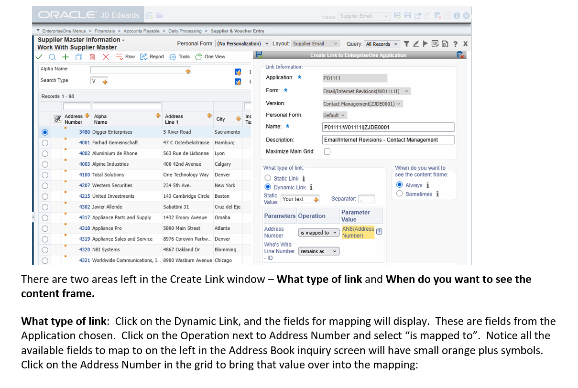578x388 pixels.
Task: Click the red trash Delete icon
Action: tap(92, 57)
